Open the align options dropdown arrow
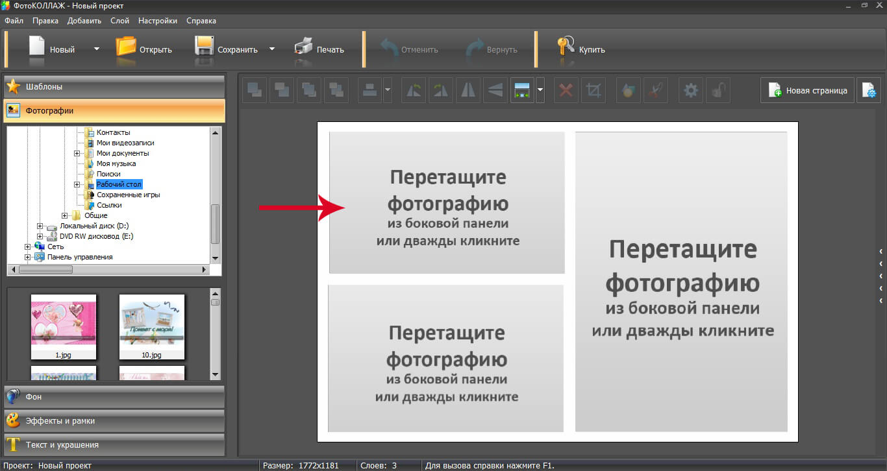Screen dimensions: 887x471 tap(388, 90)
